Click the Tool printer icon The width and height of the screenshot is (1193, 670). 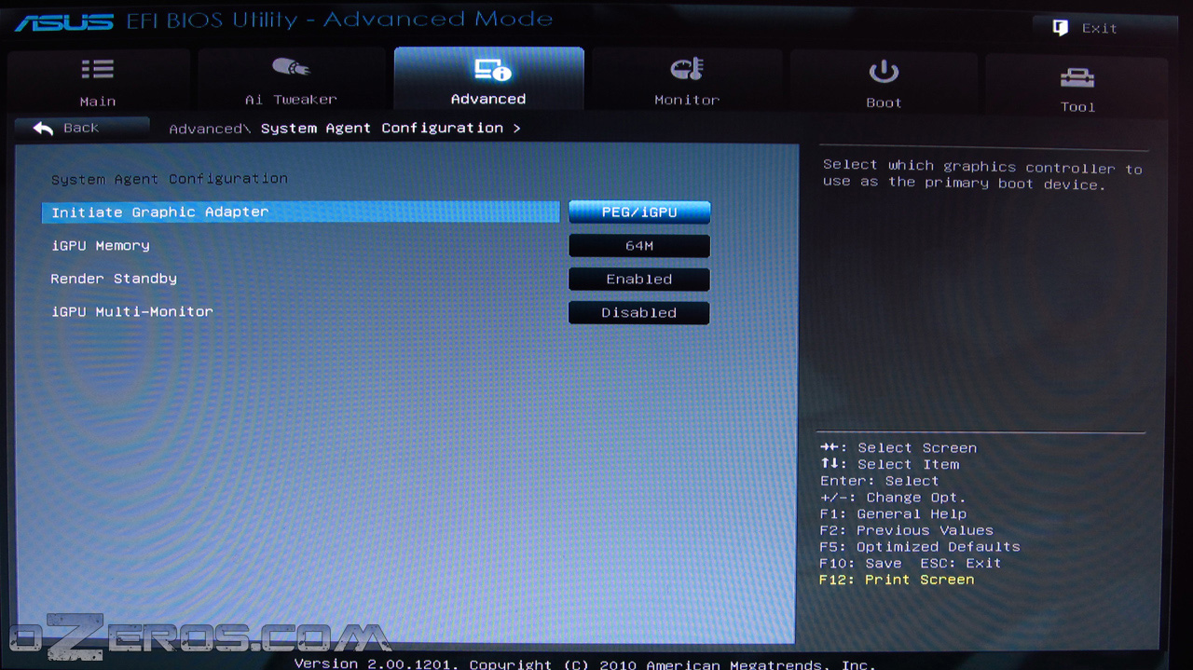click(x=1077, y=77)
